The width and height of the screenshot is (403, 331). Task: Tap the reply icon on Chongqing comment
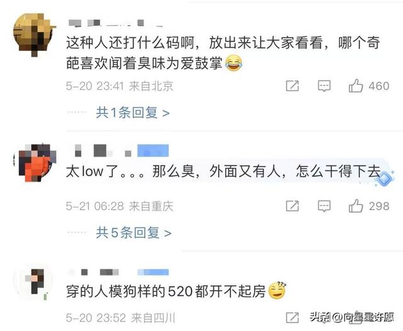point(324,206)
